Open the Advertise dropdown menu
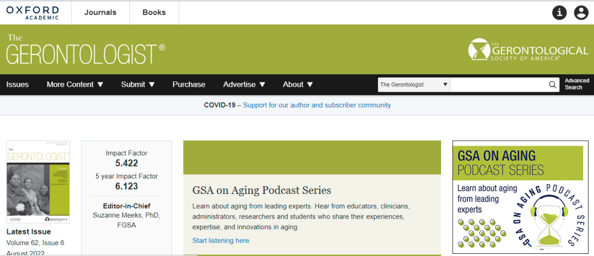The height and width of the screenshot is (256, 594). 244,85
